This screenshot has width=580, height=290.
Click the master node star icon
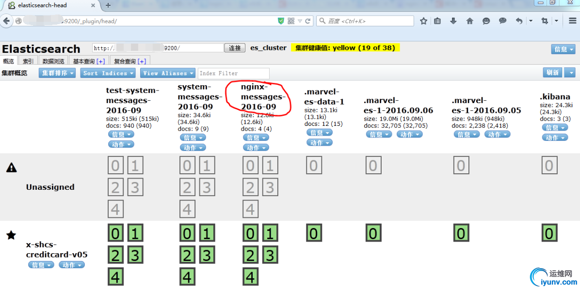11,235
